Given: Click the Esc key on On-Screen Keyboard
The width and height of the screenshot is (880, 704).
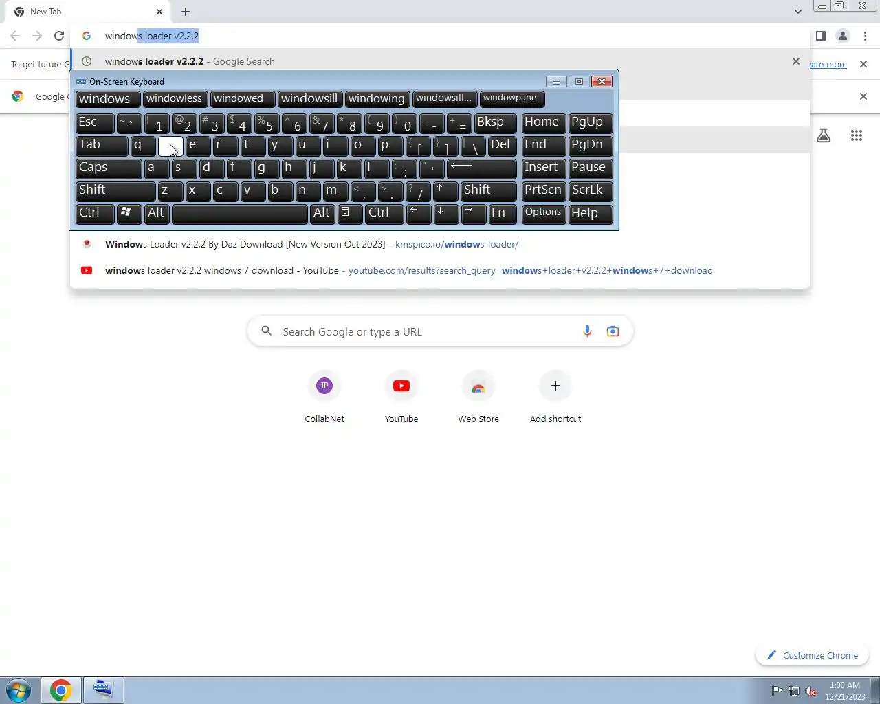Looking at the screenshot, I should click(x=95, y=123).
